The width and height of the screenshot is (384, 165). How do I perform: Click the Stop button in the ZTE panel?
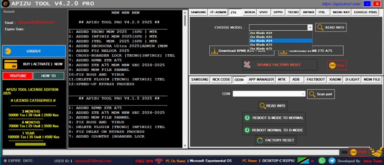click(x=337, y=65)
